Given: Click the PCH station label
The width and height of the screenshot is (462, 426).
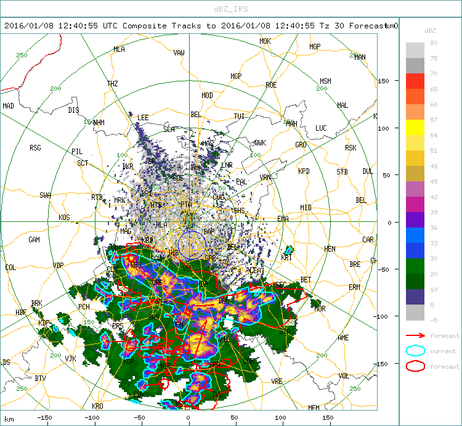Looking at the screenshot, I should [x=84, y=307].
